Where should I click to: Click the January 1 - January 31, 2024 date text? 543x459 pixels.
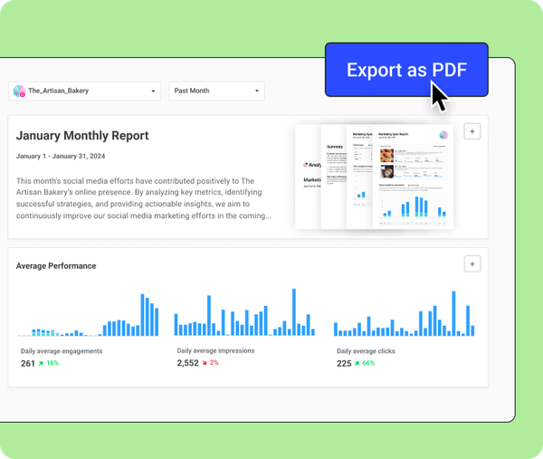click(61, 157)
